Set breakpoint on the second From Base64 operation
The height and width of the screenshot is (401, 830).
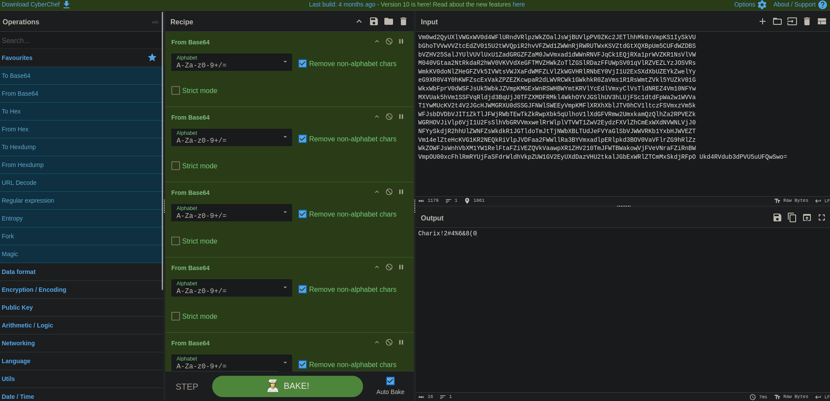pyautogui.click(x=401, y=117)
